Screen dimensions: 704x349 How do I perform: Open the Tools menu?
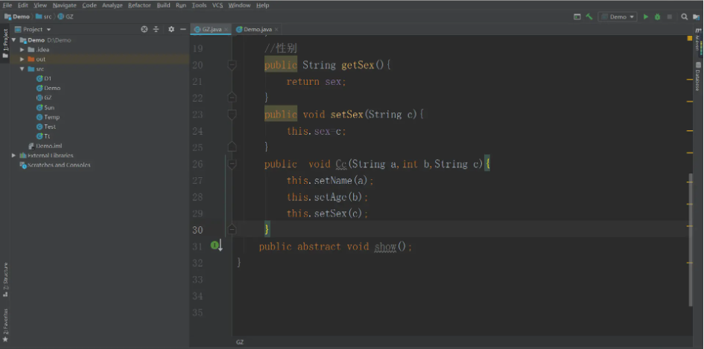(x=199, y=5)
